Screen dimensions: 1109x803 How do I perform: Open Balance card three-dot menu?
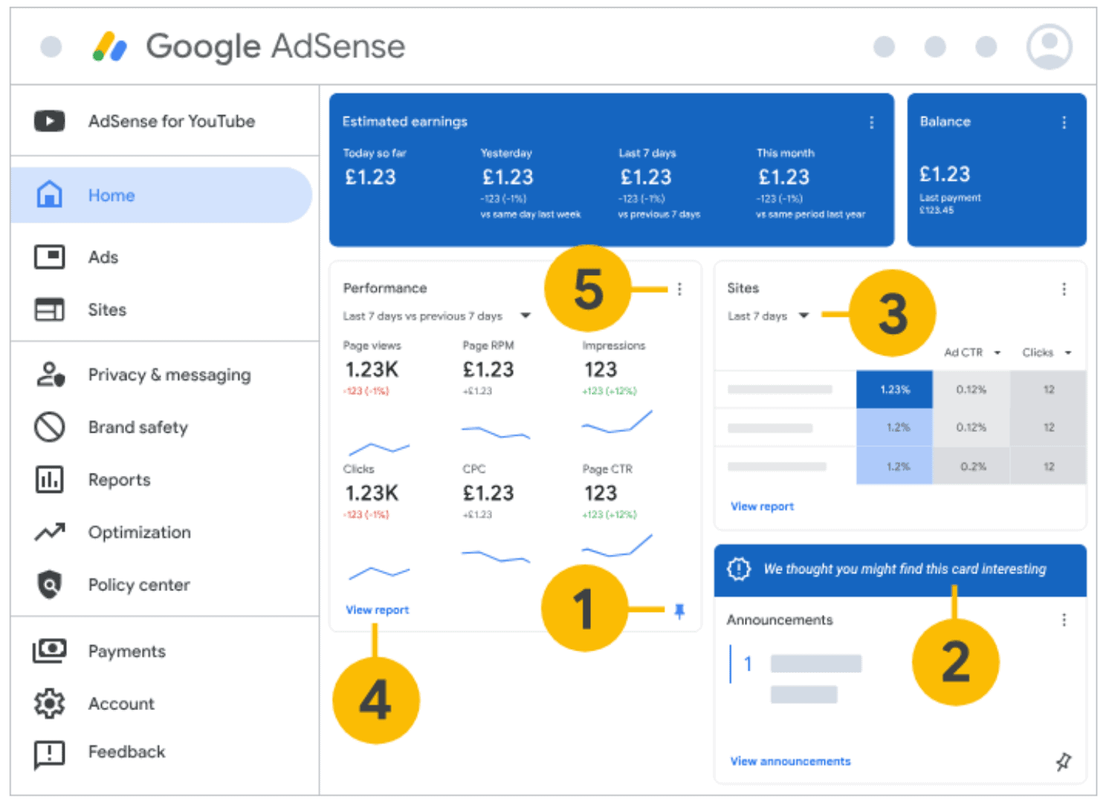[x=1064, y=122]
